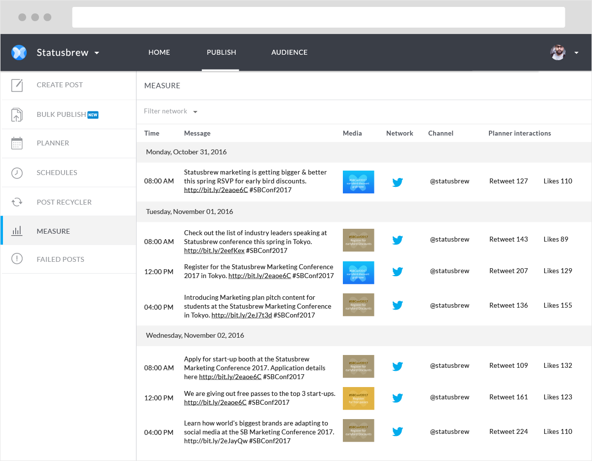Open bit.ly/2eefKex link in industry leaders post
Image resolution: width=592 pixels, height=461 pixels.
click(x=214, y=250)
